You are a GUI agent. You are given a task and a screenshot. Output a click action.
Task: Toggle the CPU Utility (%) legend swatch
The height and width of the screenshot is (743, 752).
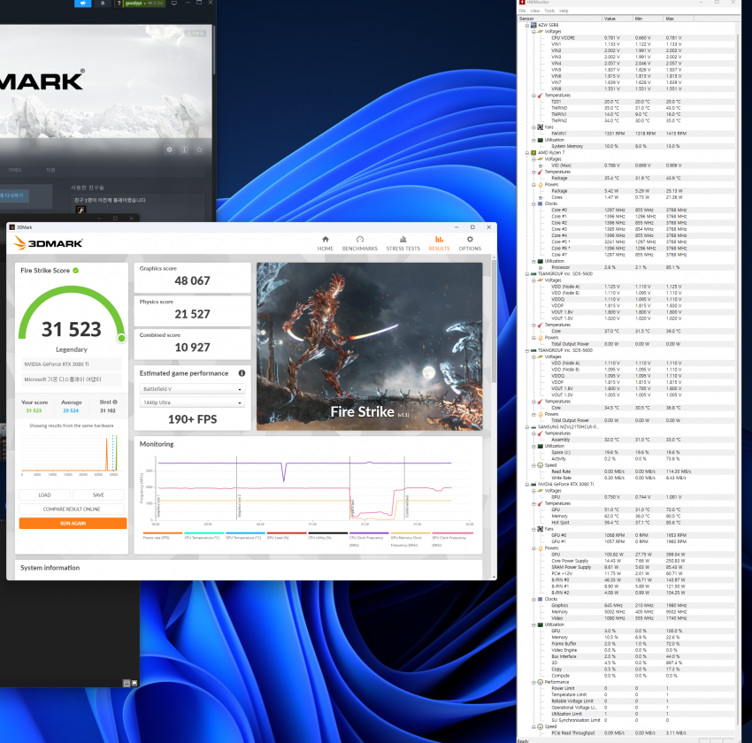327,532
